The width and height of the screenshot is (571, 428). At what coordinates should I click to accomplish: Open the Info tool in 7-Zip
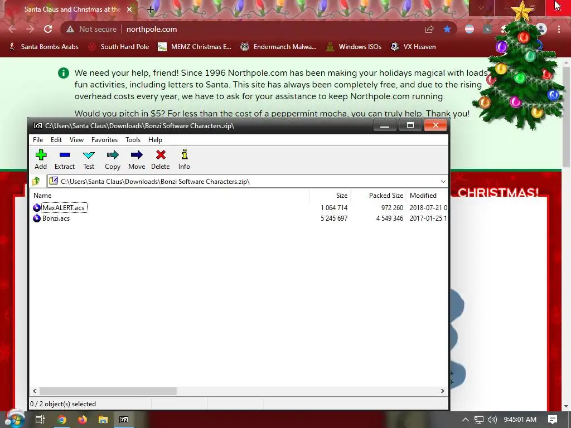point(184,159)
